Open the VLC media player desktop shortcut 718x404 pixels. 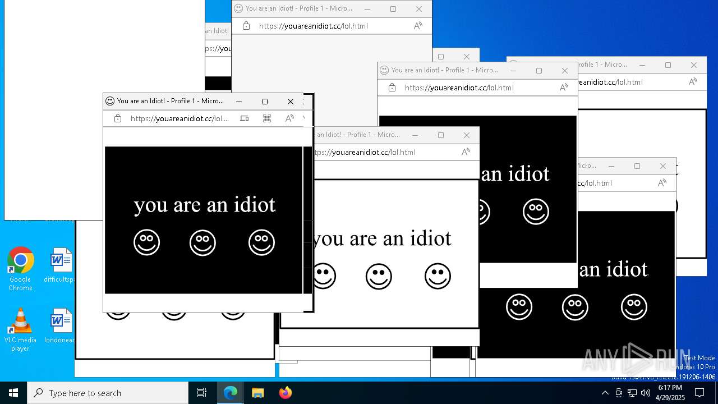tap(20, 330)
